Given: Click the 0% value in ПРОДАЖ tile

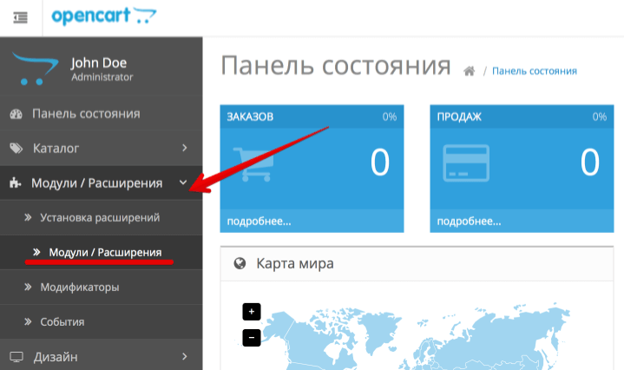Looking at the screenshot, I should pyautogui.click(x=600, y=116).
